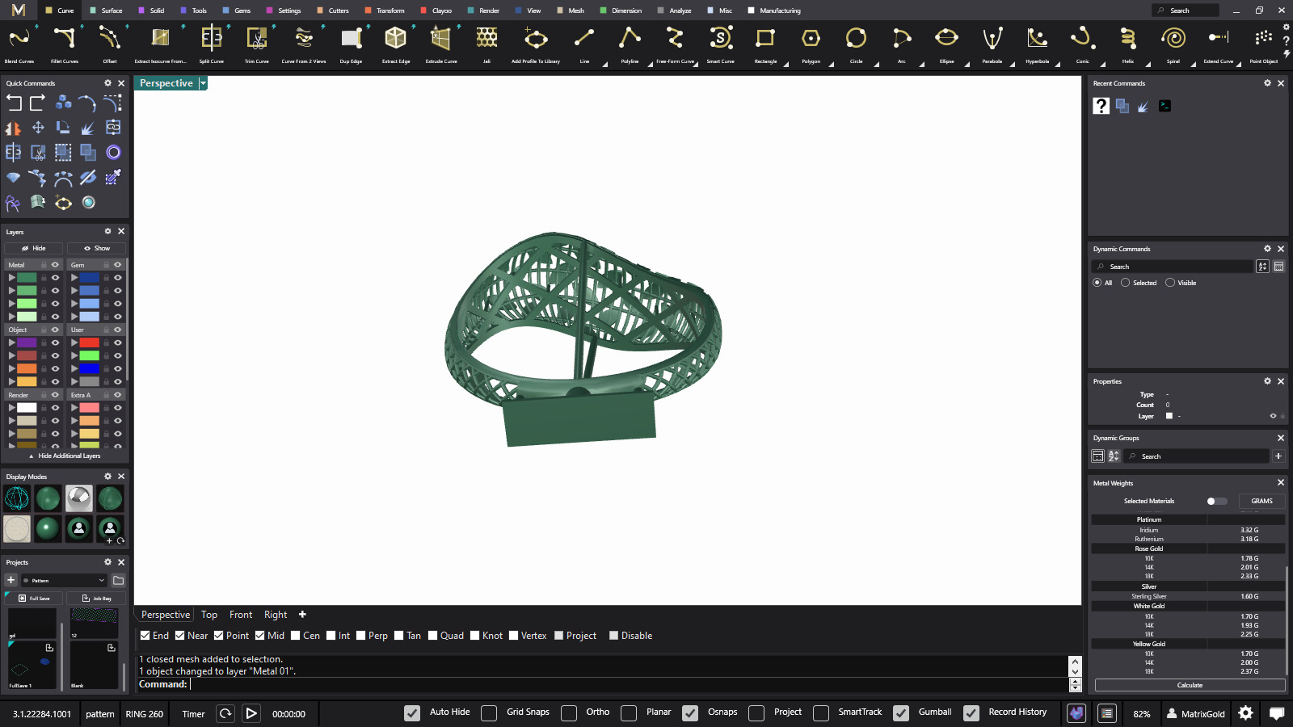Open the help icon in Recent Commands
The height and width of the screenshot is (727, 1293).
point(1101,106)
